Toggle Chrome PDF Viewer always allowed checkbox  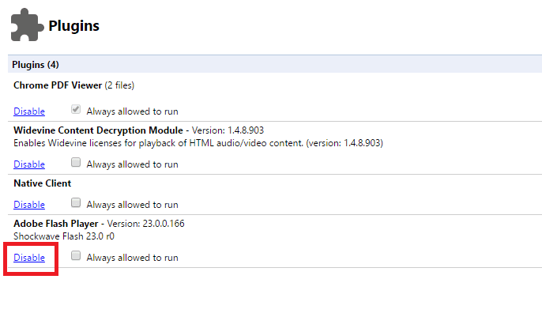[x=76, y=111]
